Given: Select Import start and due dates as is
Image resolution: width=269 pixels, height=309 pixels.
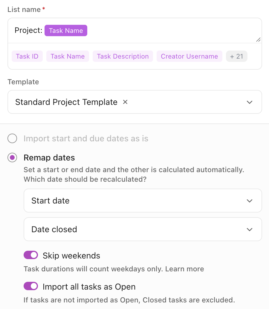Looking at the screenshot, I should tap(12, 138).
